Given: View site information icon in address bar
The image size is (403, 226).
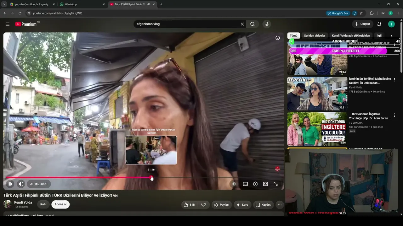Looking at the screenshot, I should [x=29, y=13].
